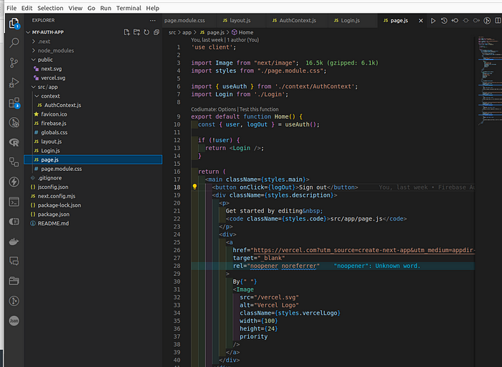Open the Json extension icon
This screenshot has width=502, height=367.
click(14, 320)
